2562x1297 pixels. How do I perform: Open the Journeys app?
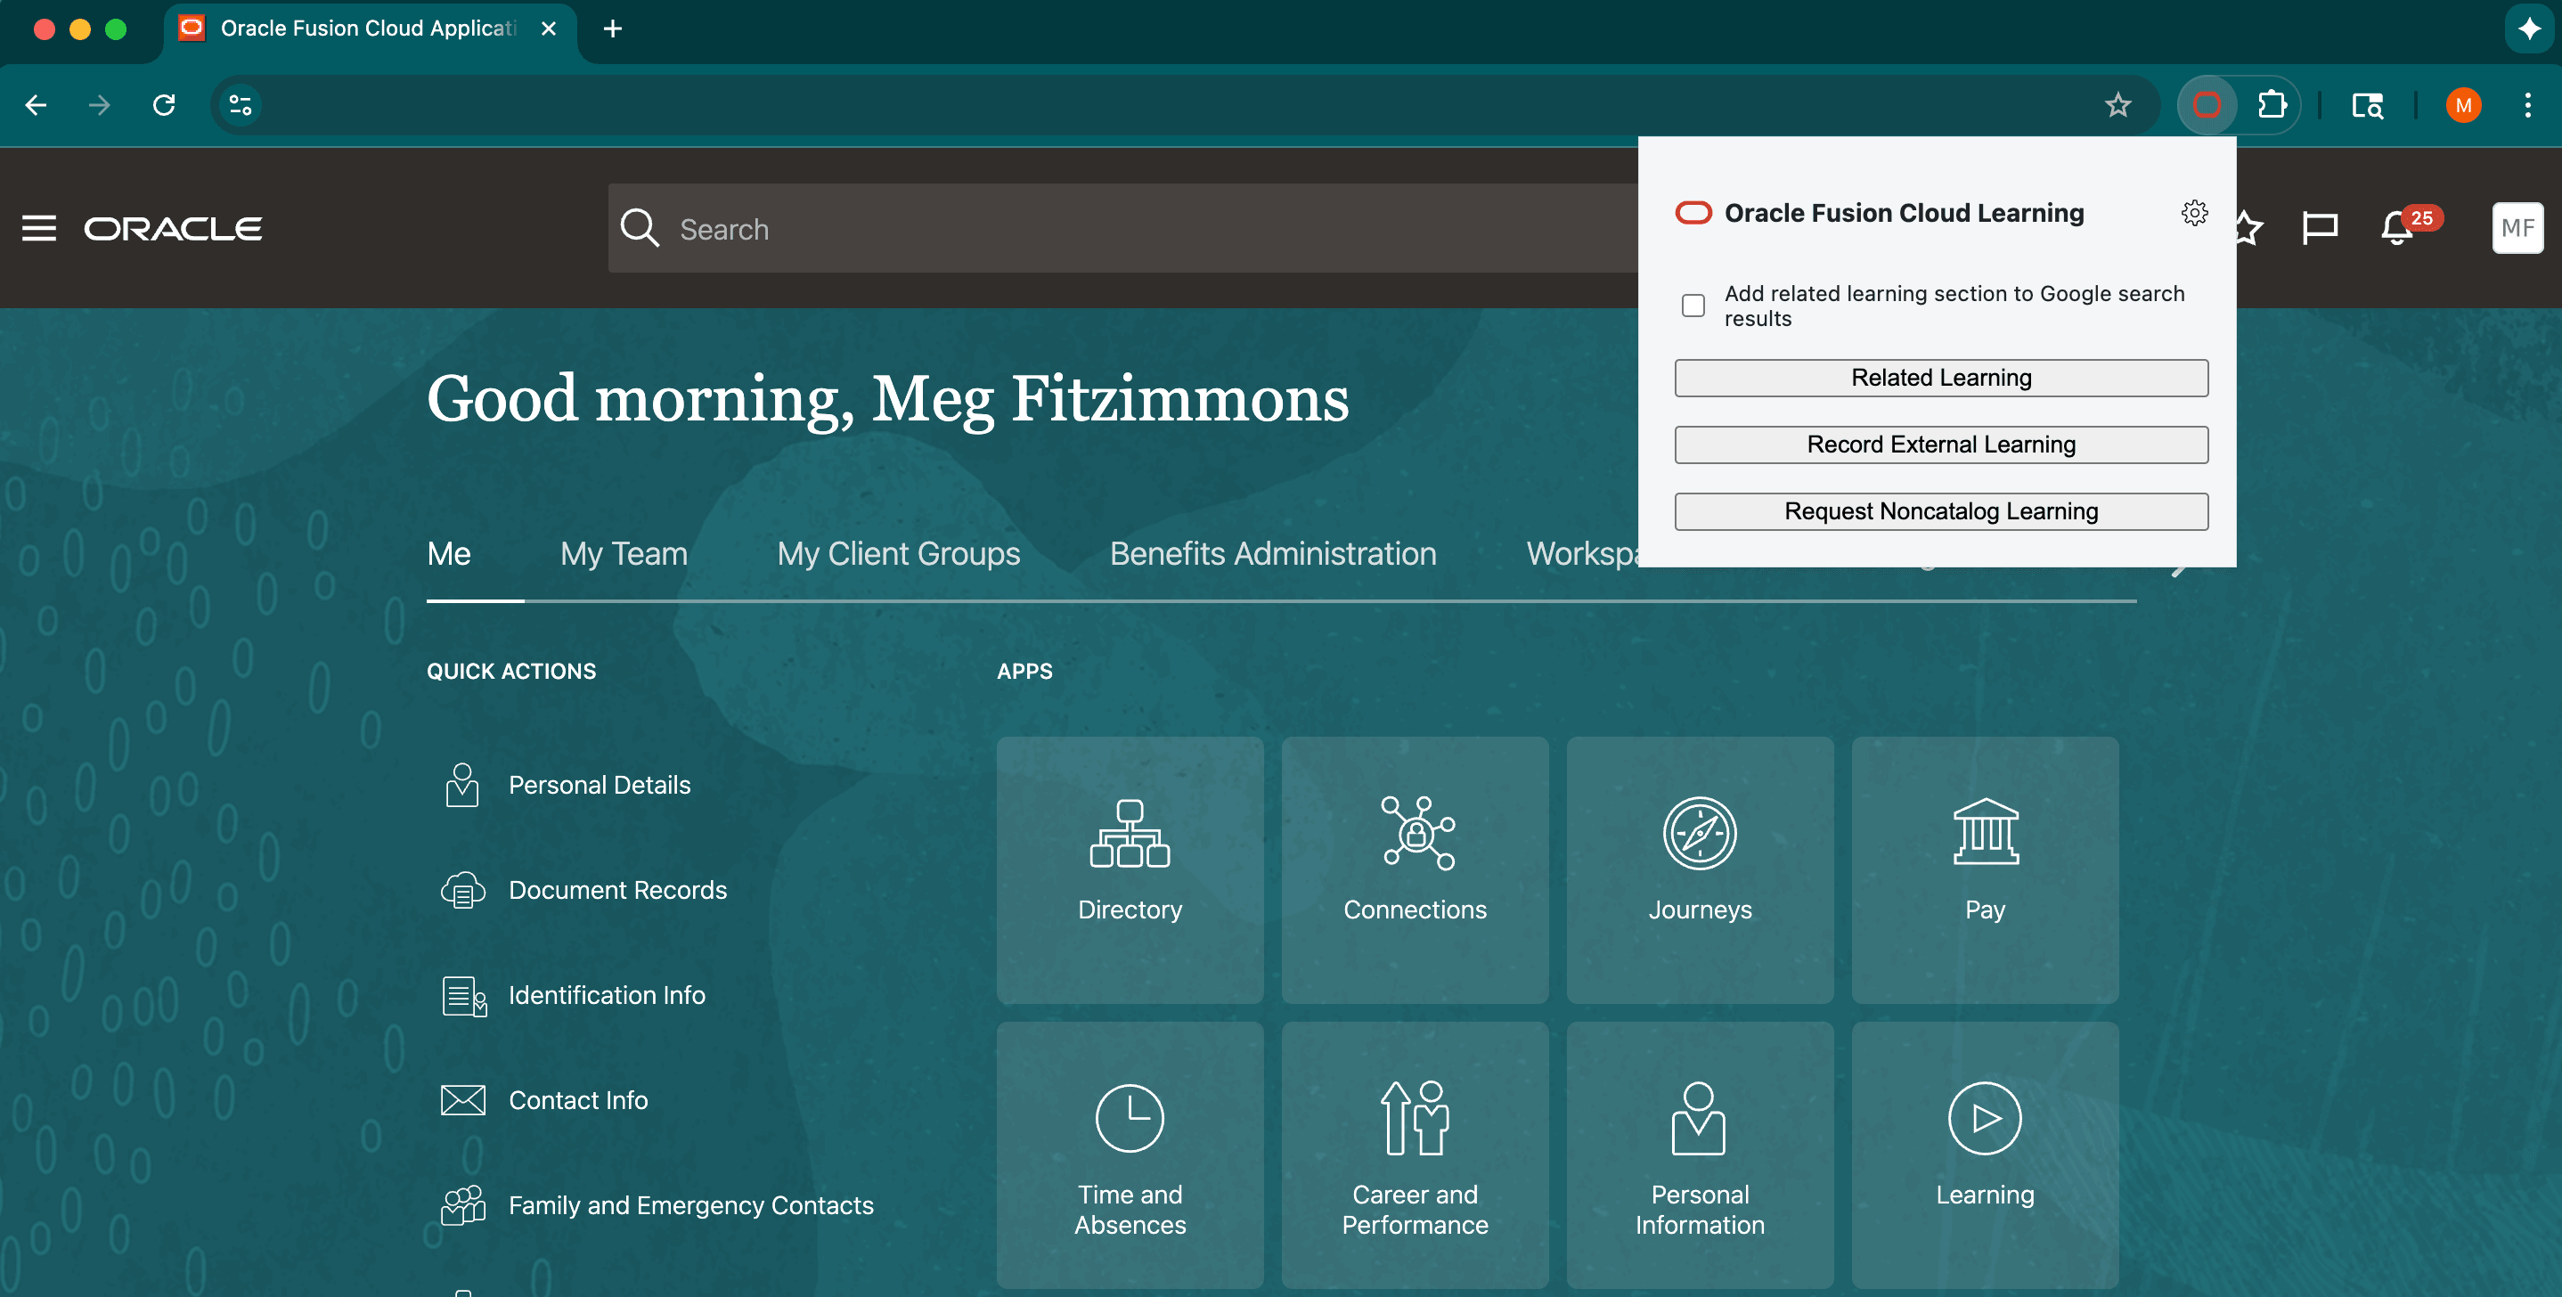pyautogui.click(x=1700, y=870)
